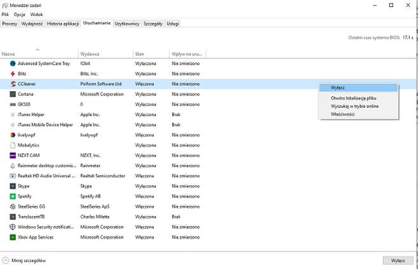Select Otwórz lokalizację pliku from context menu
Viewport: 418px width, 269px height.
click(x=353, y=99)
